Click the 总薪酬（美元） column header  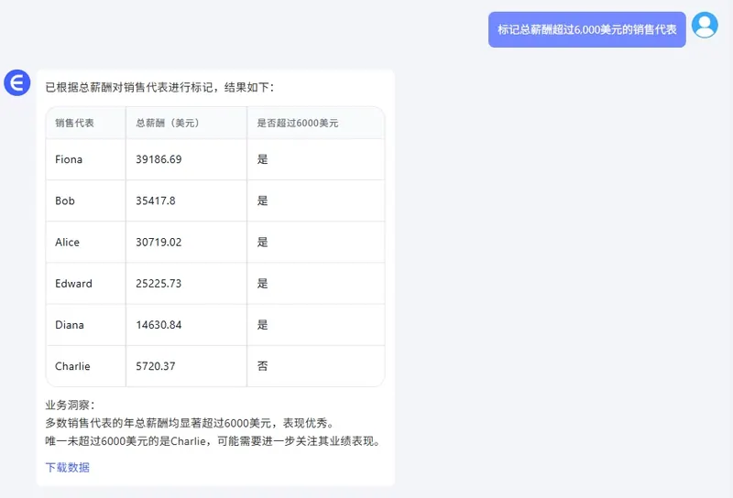(167, 123)
